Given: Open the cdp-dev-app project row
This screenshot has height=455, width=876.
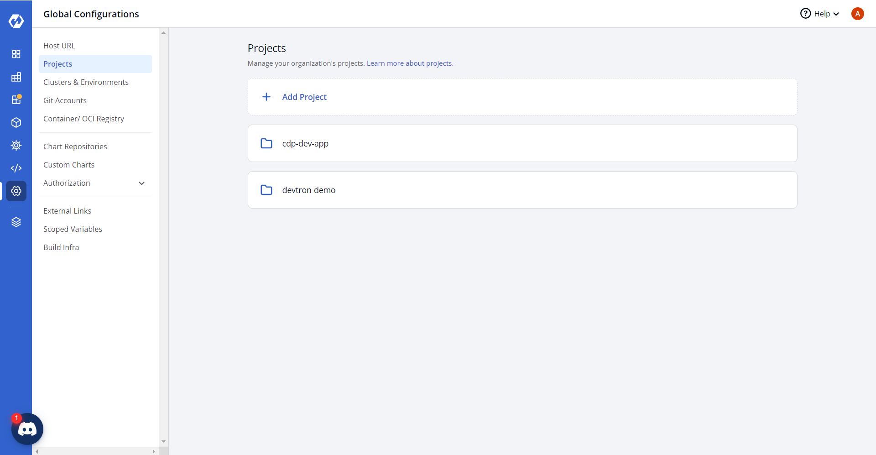Looking at the screenshot, I should coord(305,143).
